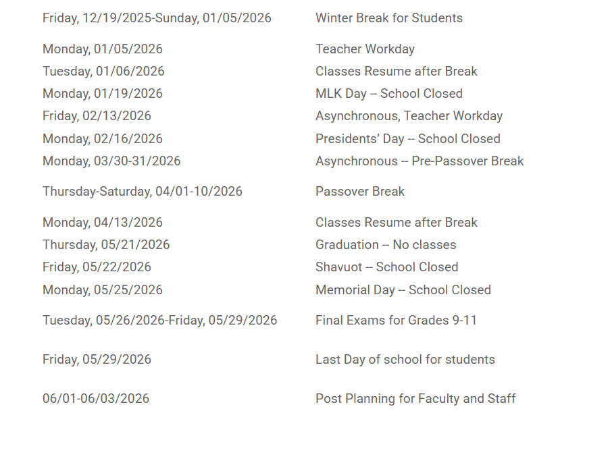Click the Teacher Workday event text
The image size is (610, 469).
365,49
